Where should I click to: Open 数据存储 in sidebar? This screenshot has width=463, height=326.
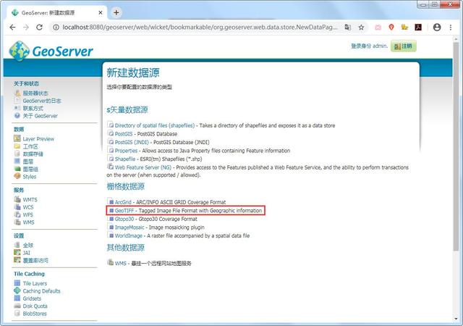point(33,154)
